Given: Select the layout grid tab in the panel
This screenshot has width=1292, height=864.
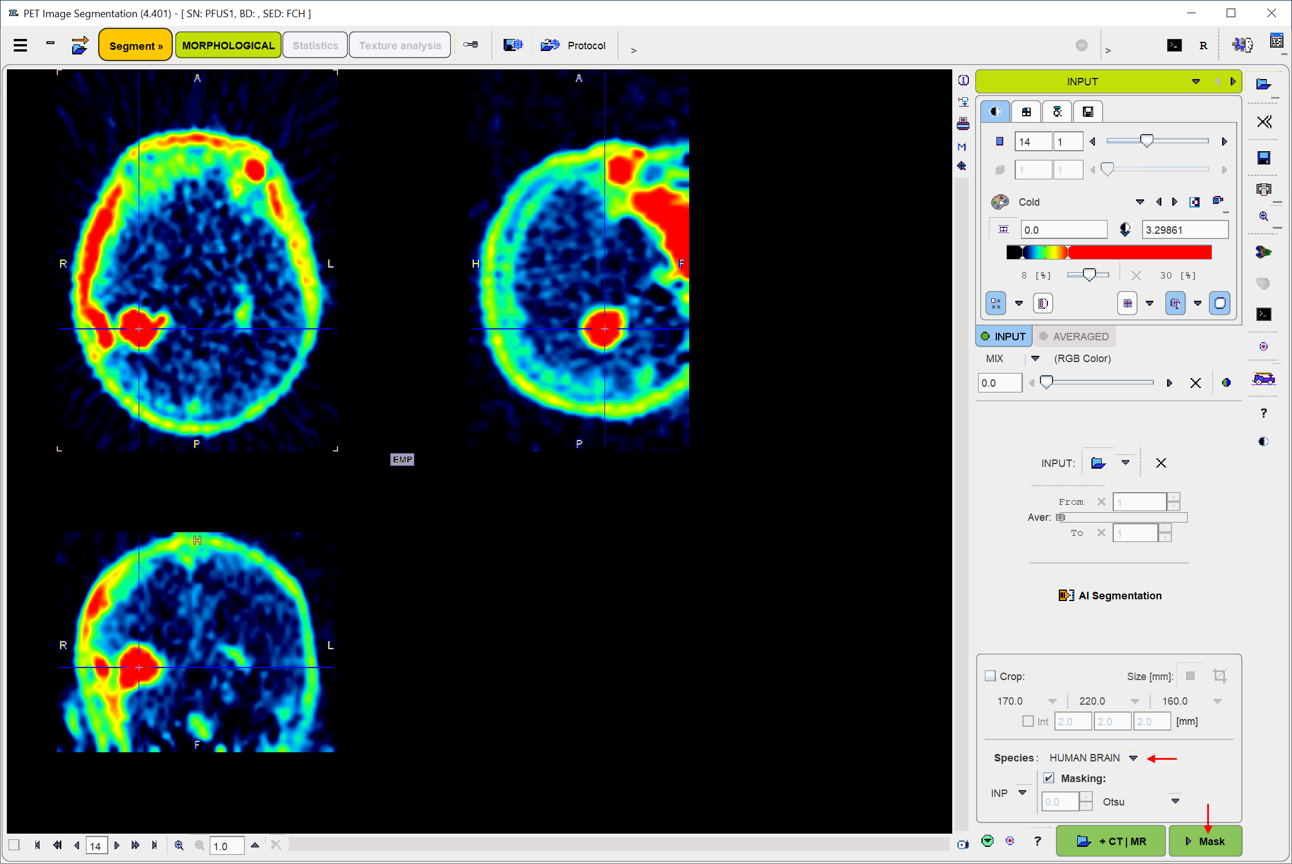Looking at the screenshot, I should pyautogui.click(x=1026, y=112).
